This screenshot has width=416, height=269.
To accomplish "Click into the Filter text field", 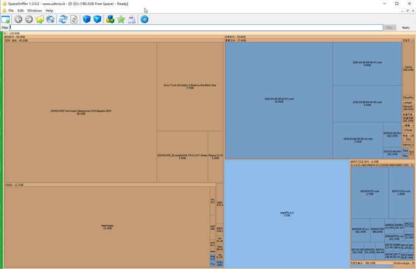I will point(196,28).
